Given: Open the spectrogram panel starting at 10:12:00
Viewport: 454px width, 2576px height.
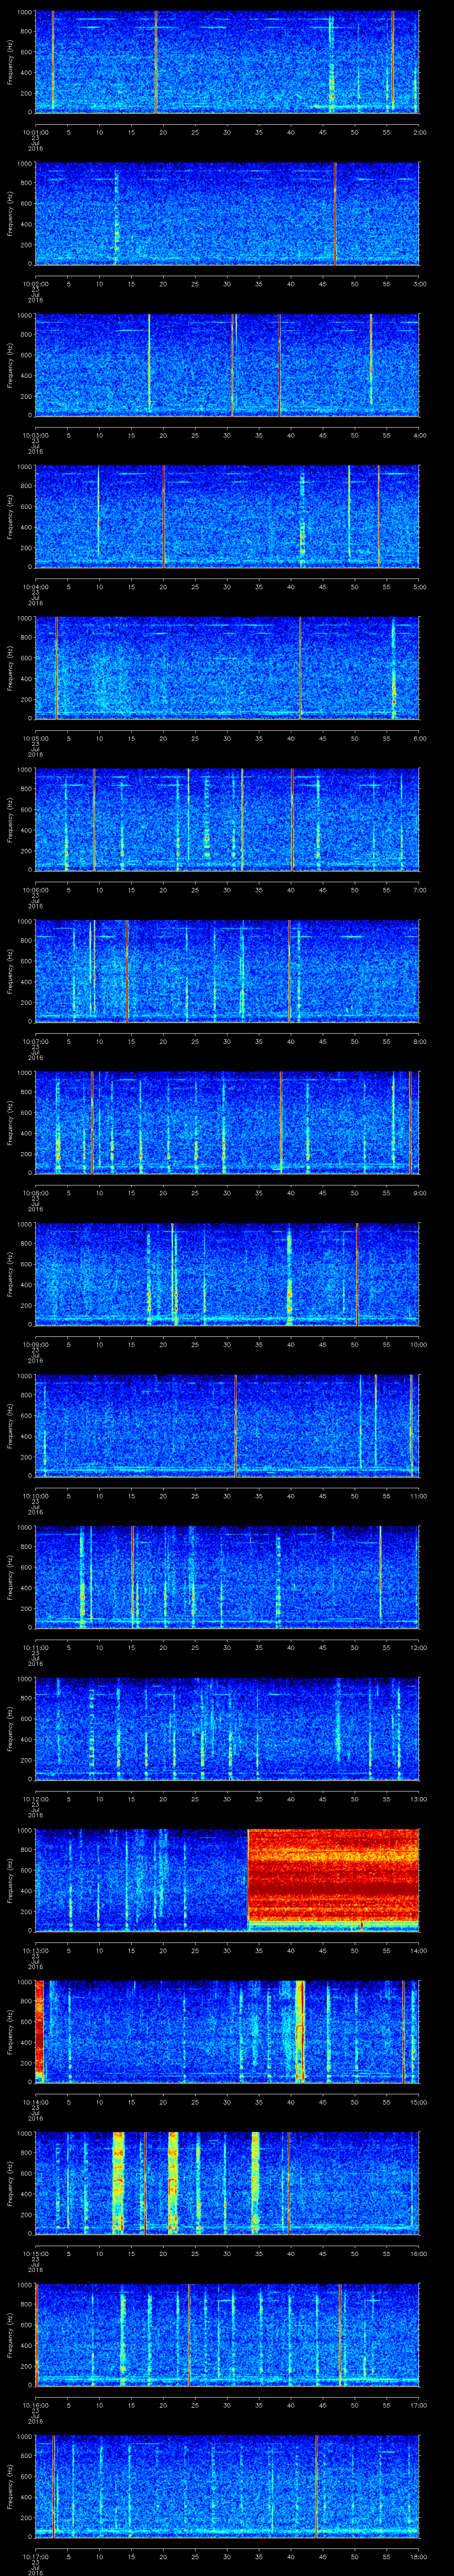Looking at the screenshot, I should point(227,1728).
